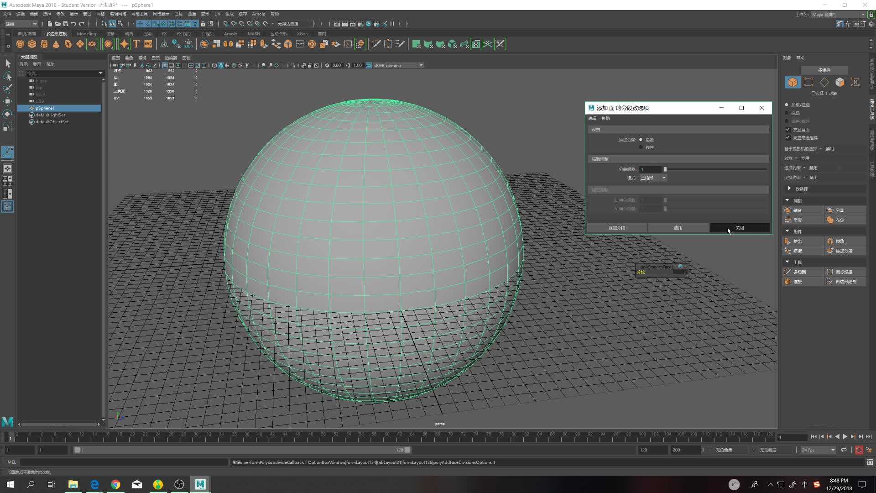Switch to the Arnold shelf tab
The image size is (876, 493).
(x=230, y=34)
